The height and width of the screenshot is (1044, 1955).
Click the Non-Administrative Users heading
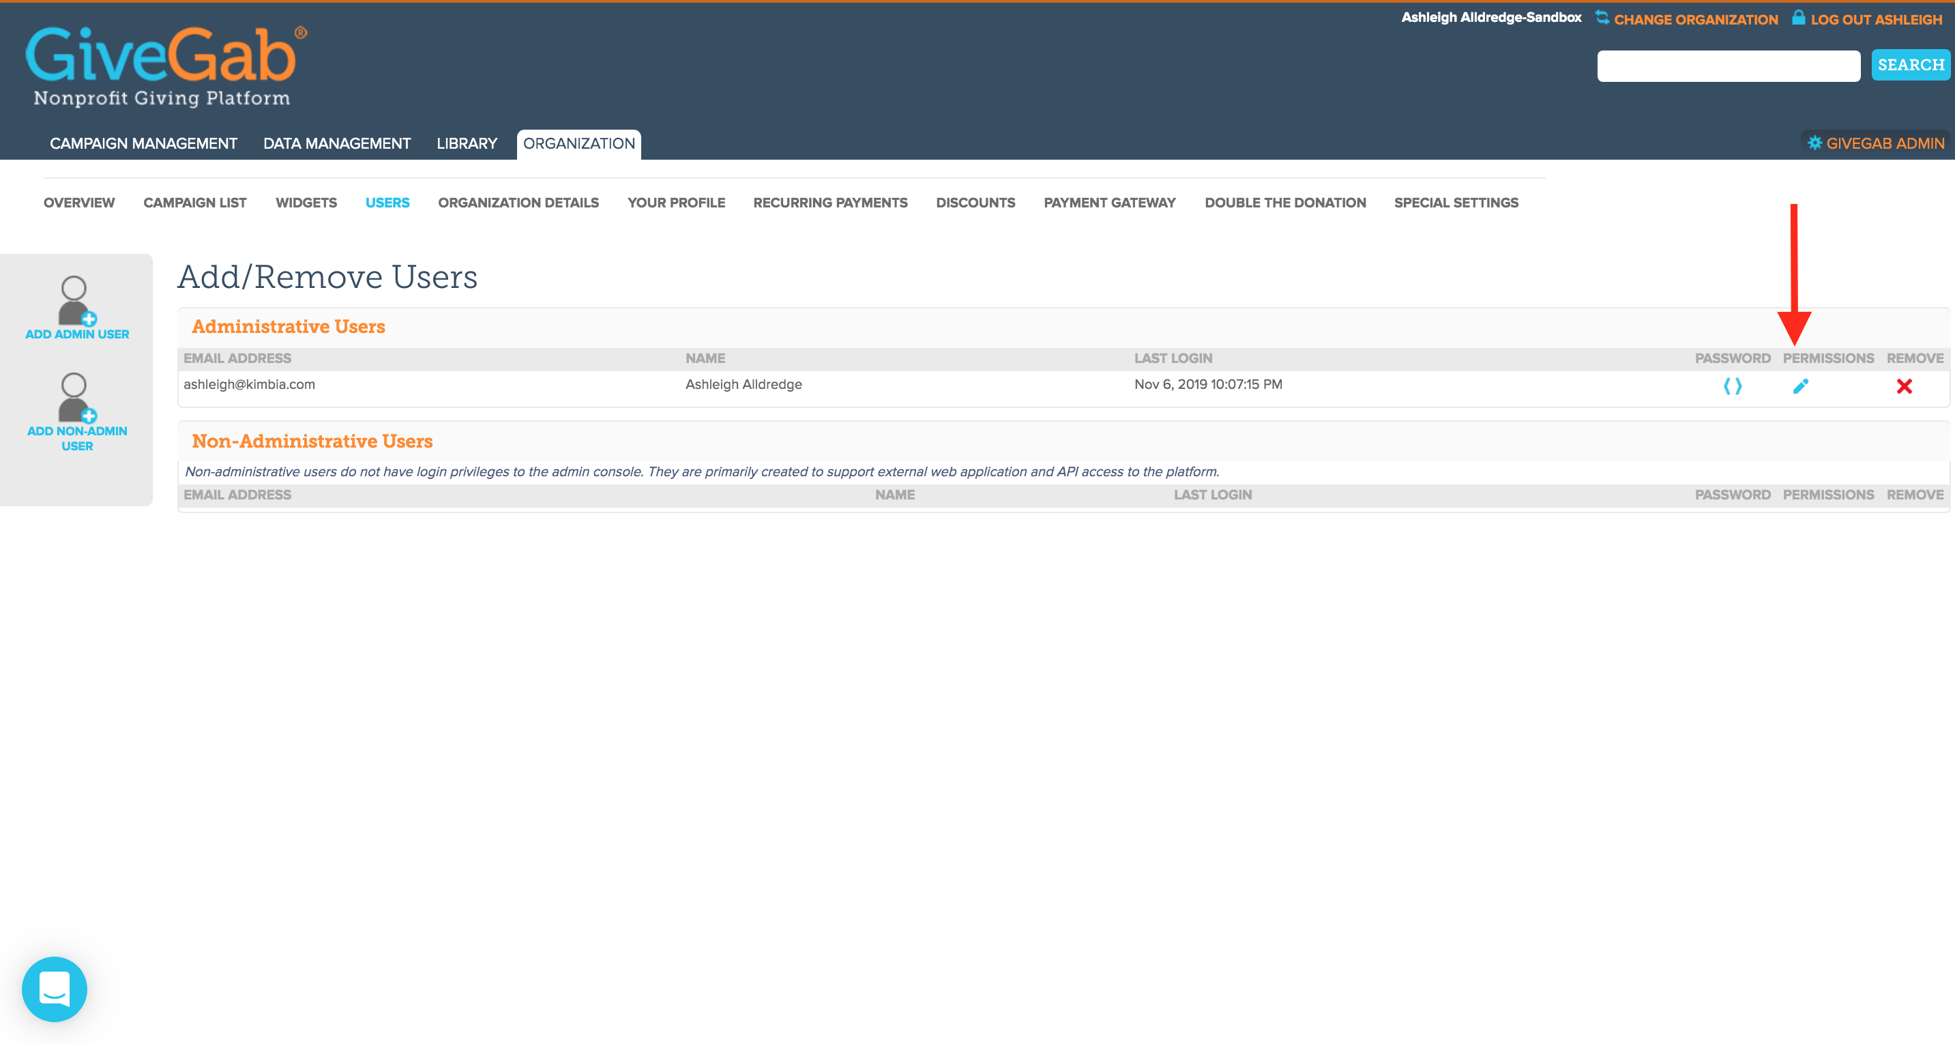(x=312, y=441)
